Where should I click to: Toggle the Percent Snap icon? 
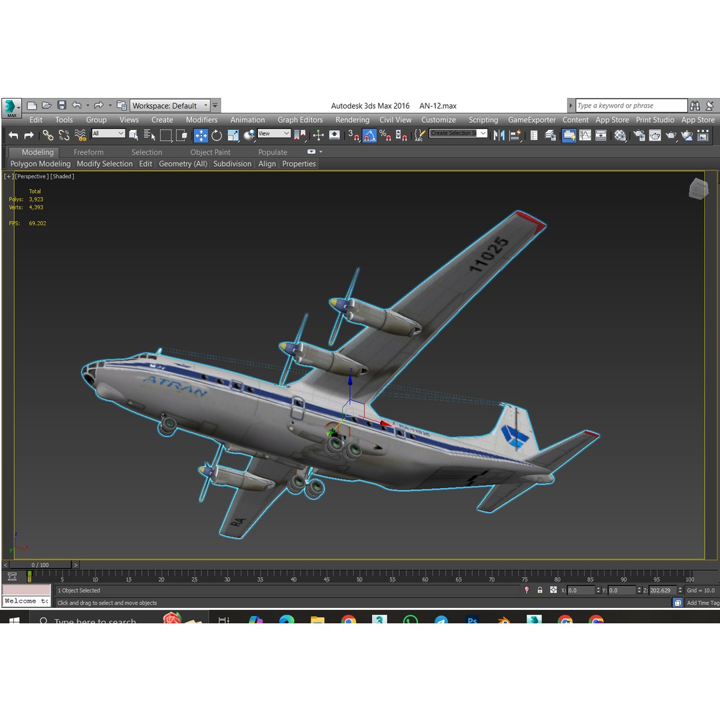point(385,135)
